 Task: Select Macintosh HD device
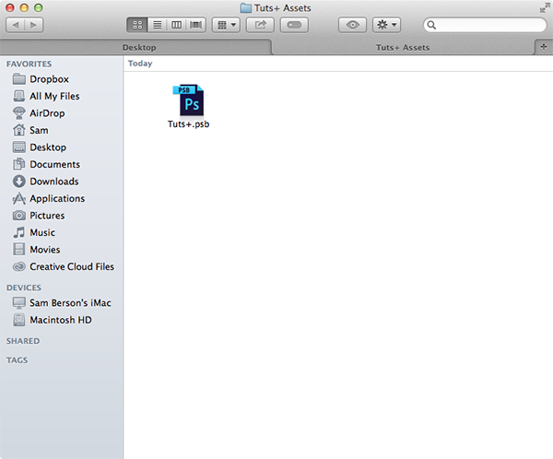pos(61,320)
